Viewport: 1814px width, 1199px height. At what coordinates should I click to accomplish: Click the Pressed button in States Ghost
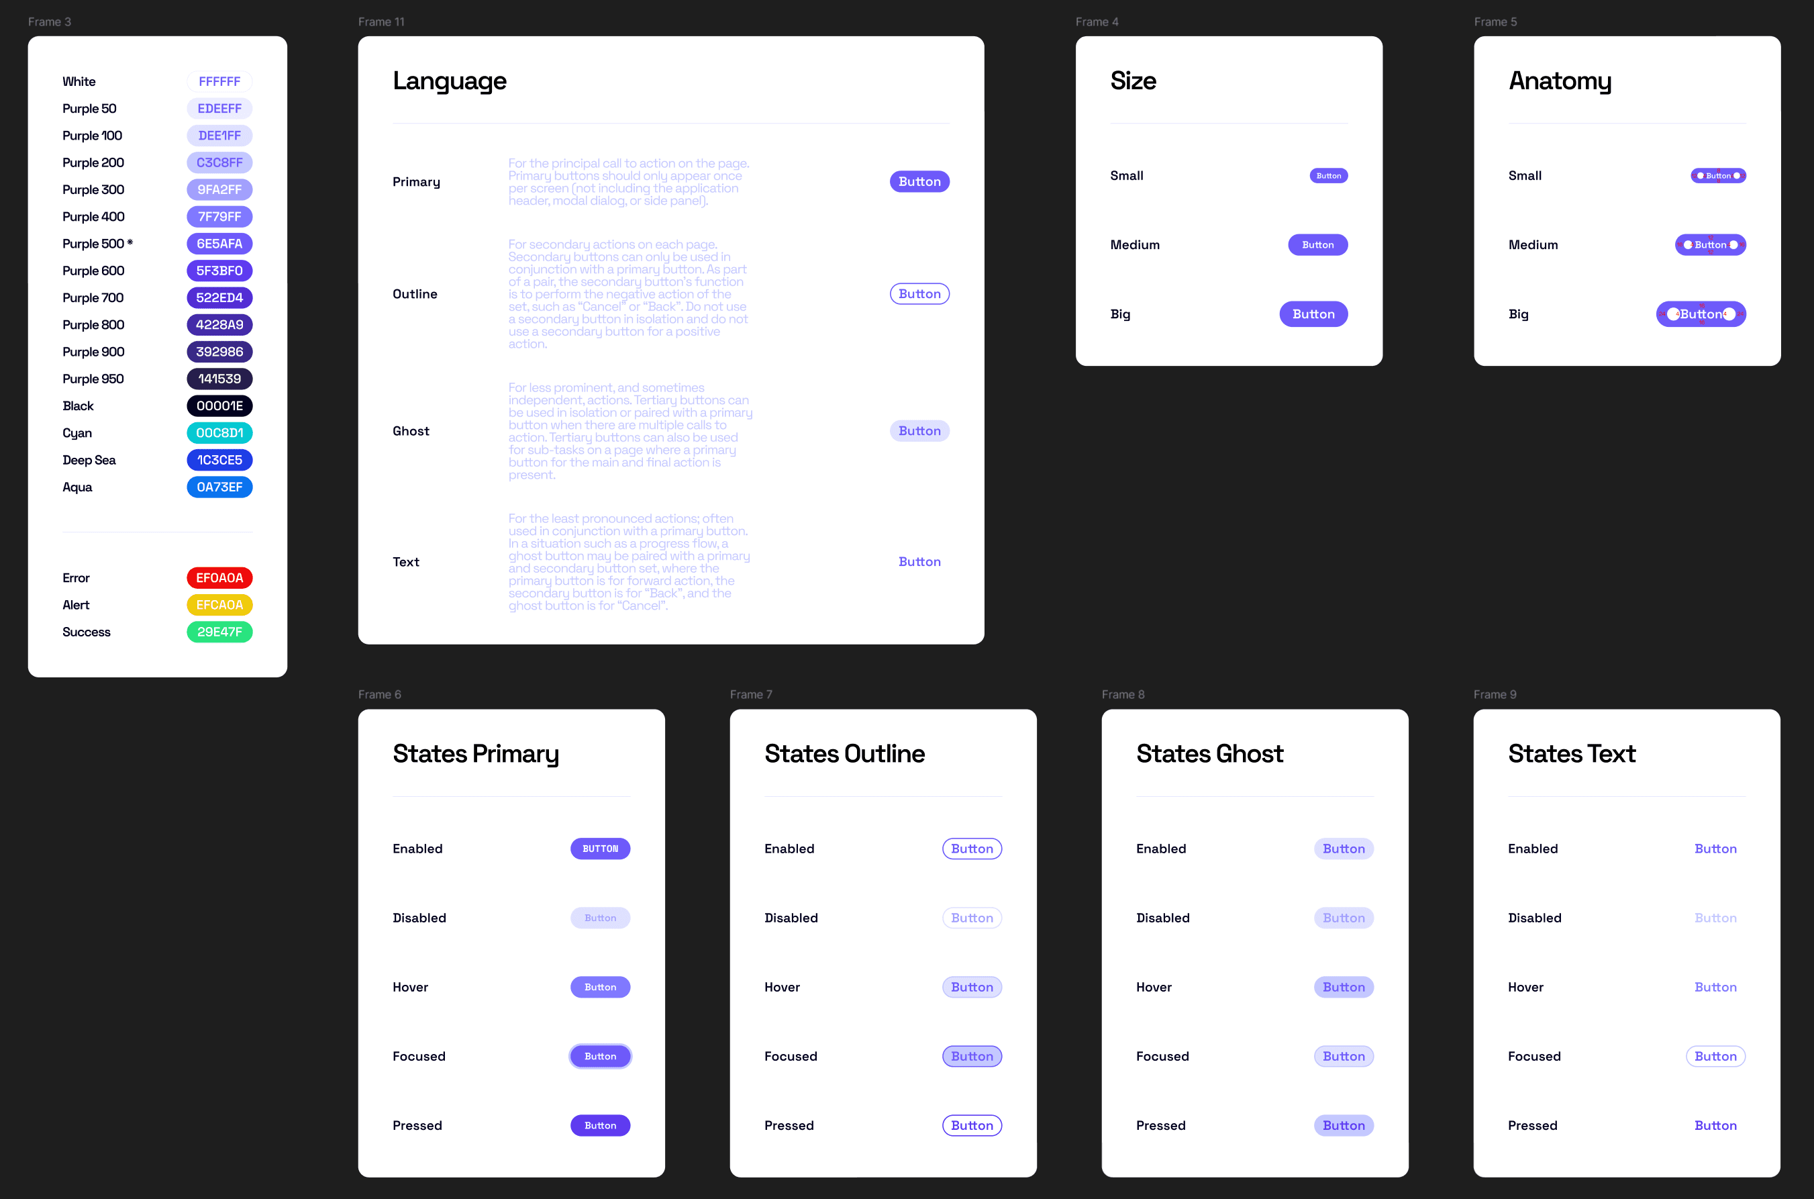click(x=1343, y=1126)
